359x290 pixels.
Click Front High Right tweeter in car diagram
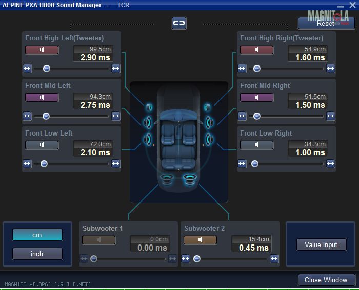coord(207,108)
